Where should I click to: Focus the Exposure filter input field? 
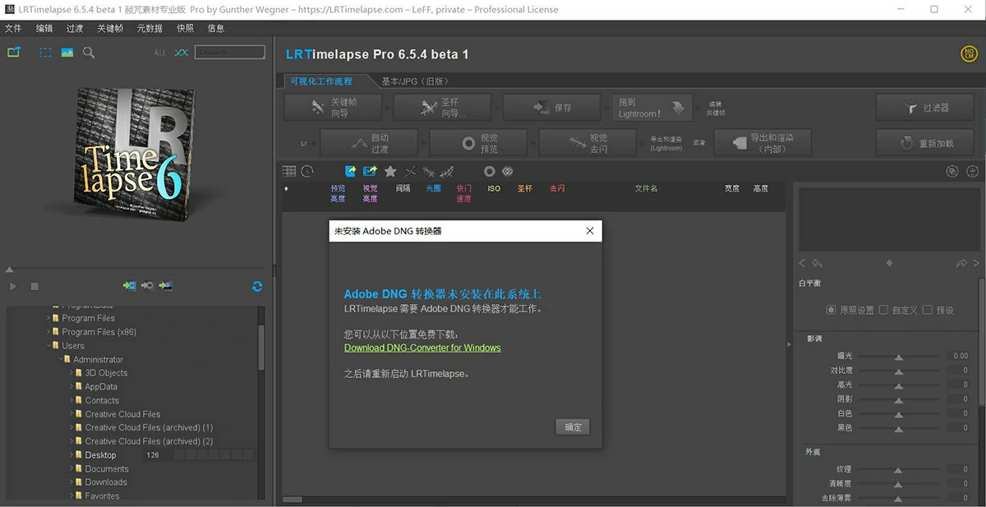(230, 52)
